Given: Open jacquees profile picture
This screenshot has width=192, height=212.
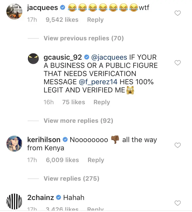Looking at the screenshot, I should [14, 12].
